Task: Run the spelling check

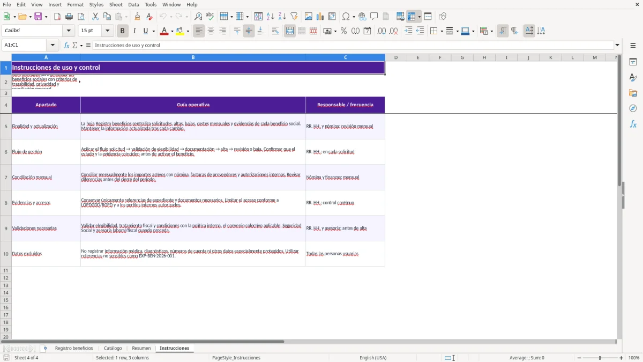Action: [x=210, y=17]
